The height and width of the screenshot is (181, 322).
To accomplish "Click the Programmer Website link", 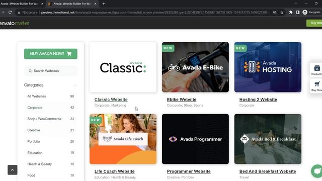I will point(189,171).
